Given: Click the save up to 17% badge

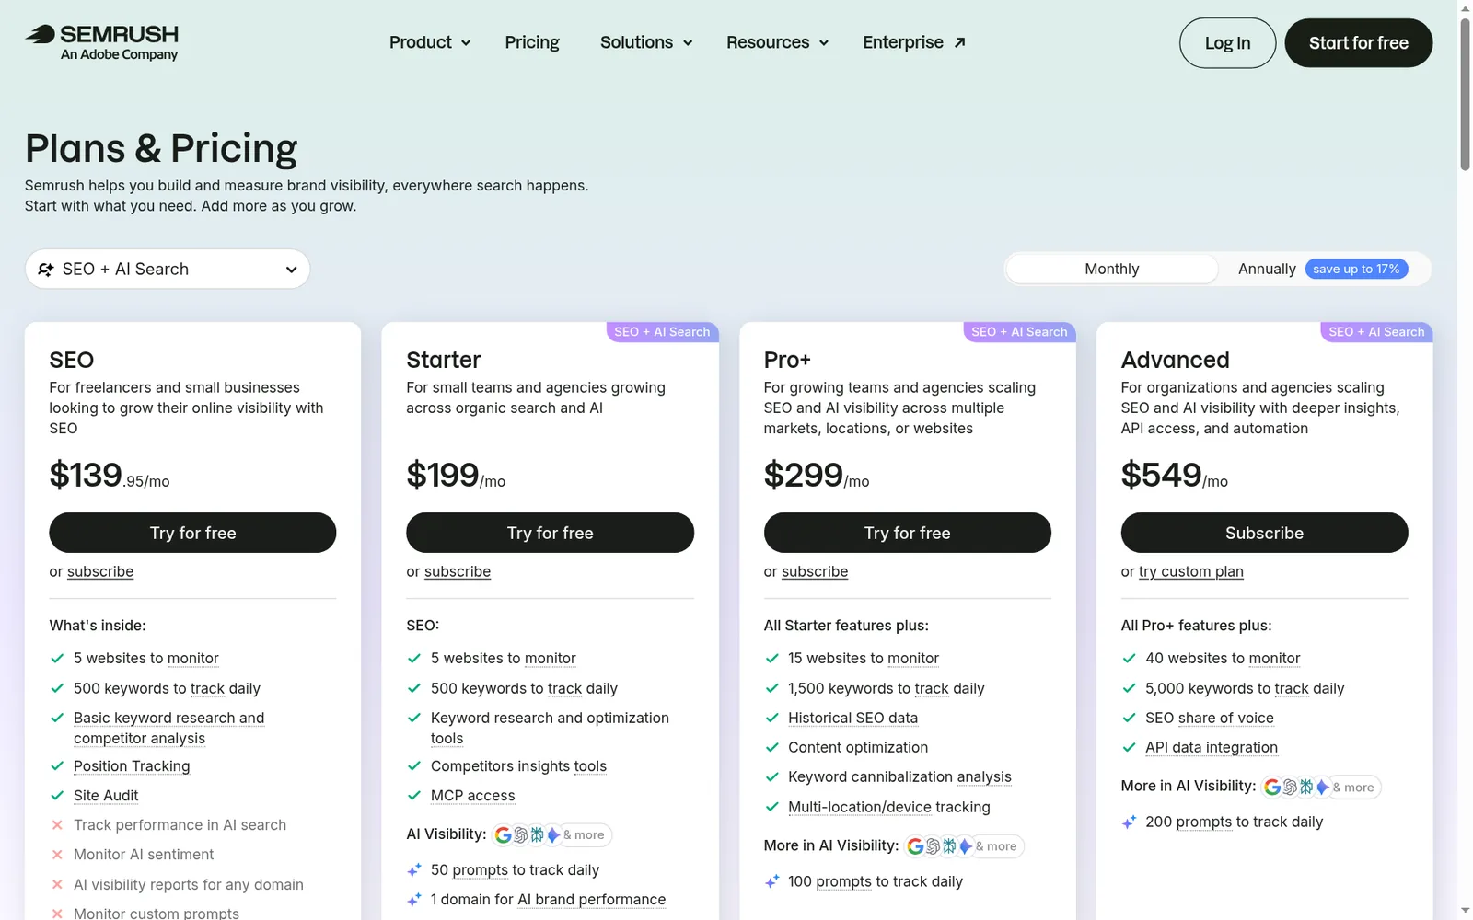Looking at the screenshot, I should [1356, 269].
